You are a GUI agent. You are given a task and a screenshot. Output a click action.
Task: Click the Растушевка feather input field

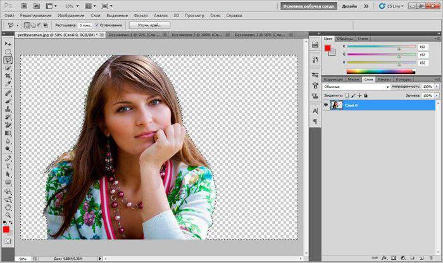85,25
